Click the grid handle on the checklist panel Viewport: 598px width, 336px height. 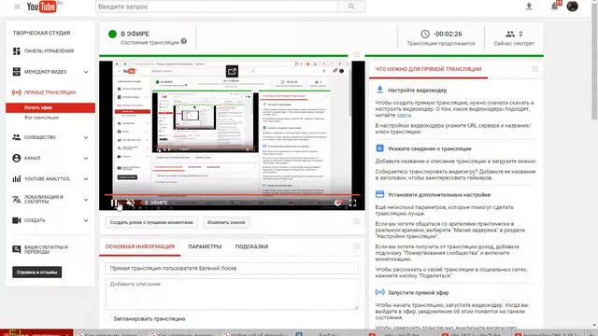point(535,69)
